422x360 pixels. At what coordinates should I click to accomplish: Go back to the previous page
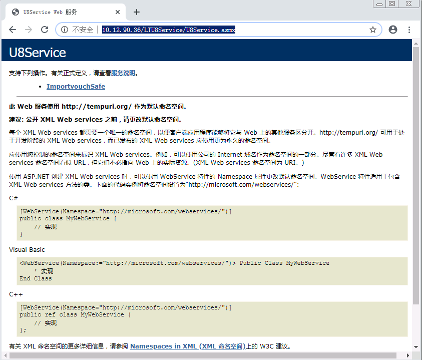tap(13, 30)
